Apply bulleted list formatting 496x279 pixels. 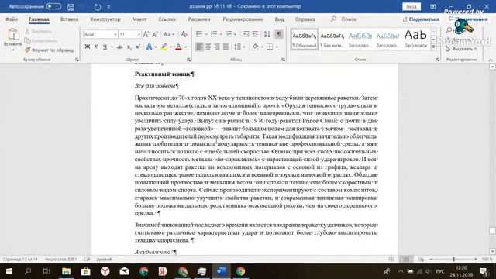(x=199, y=34)
